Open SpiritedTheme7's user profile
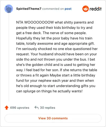Image resolution: width=106 pixels, height=127 pixels. [x=29, y=9]
